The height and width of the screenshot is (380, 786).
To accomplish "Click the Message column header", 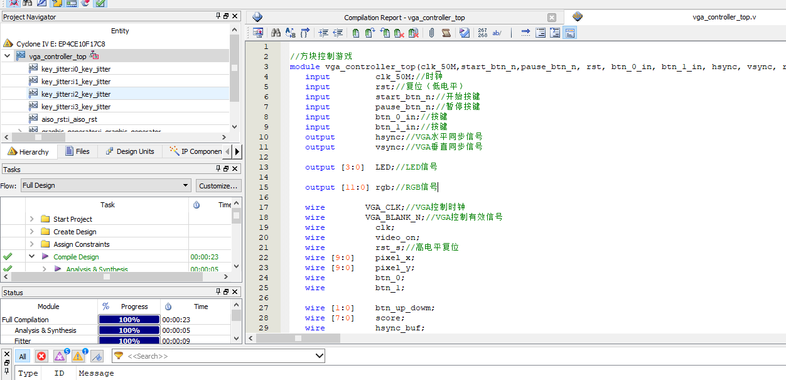I will click(x=96, y=373).
